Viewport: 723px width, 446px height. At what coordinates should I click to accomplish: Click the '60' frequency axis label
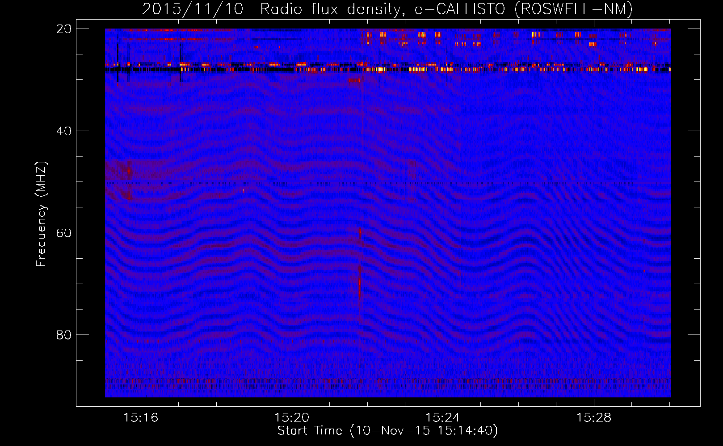coord(63,233)
